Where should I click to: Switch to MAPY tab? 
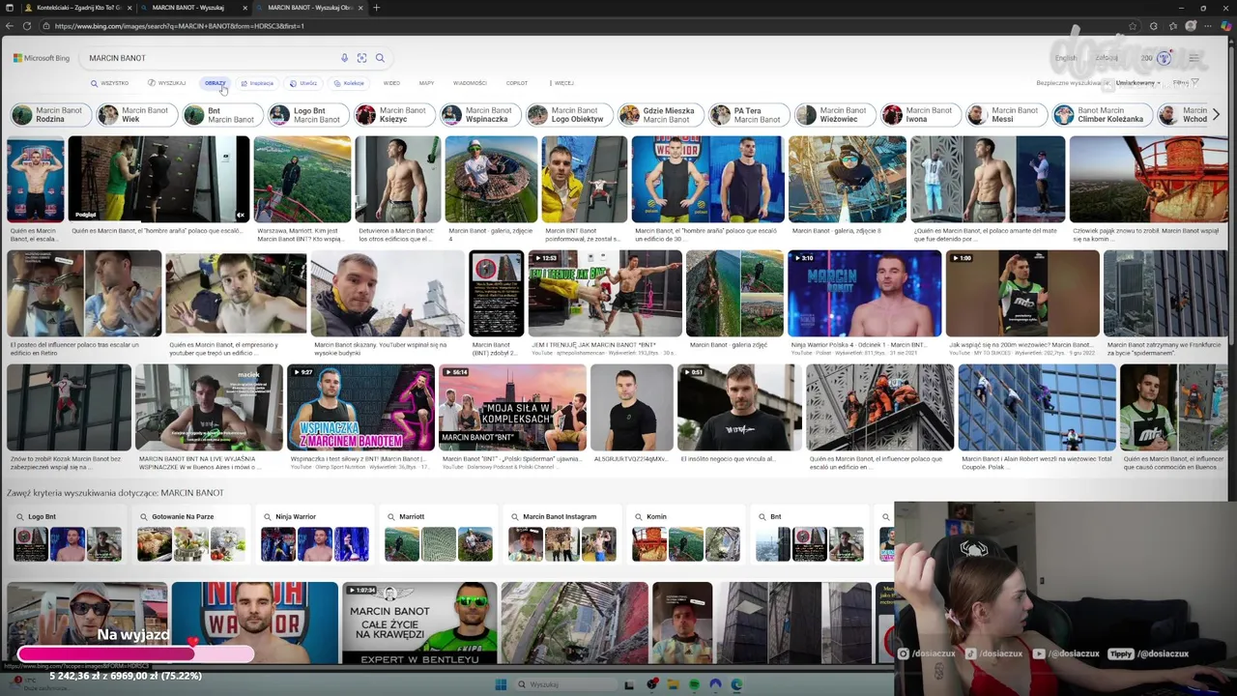[426, 83]
